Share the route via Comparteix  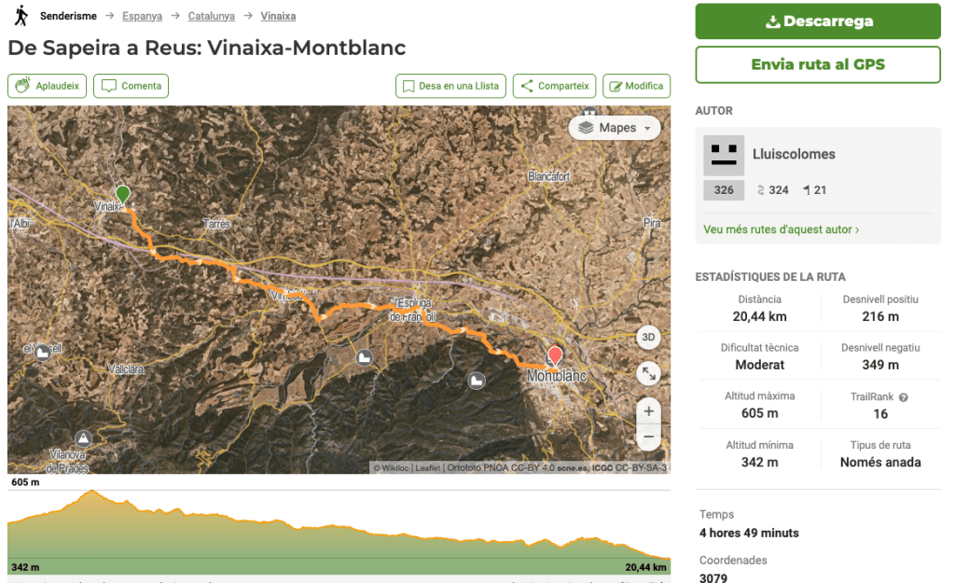(x=555, y=86)
